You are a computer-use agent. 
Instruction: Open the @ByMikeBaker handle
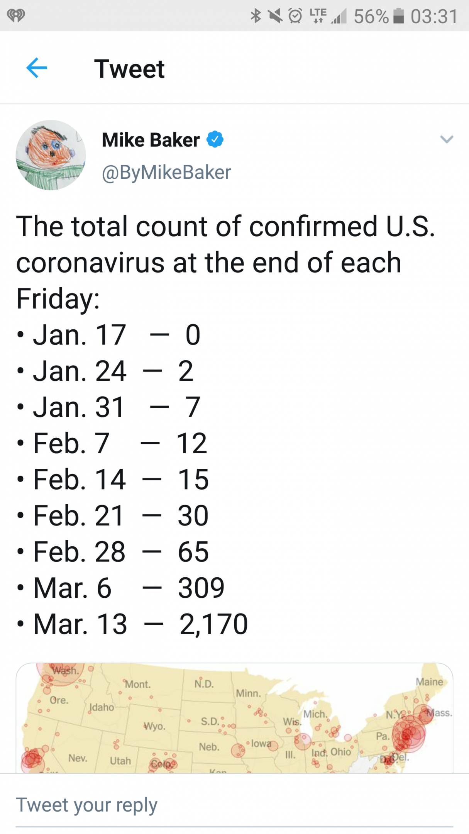(x=166, y=172)
